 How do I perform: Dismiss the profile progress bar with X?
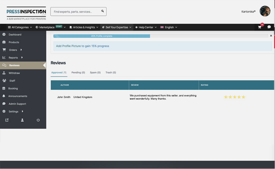(x=271, y=36)
